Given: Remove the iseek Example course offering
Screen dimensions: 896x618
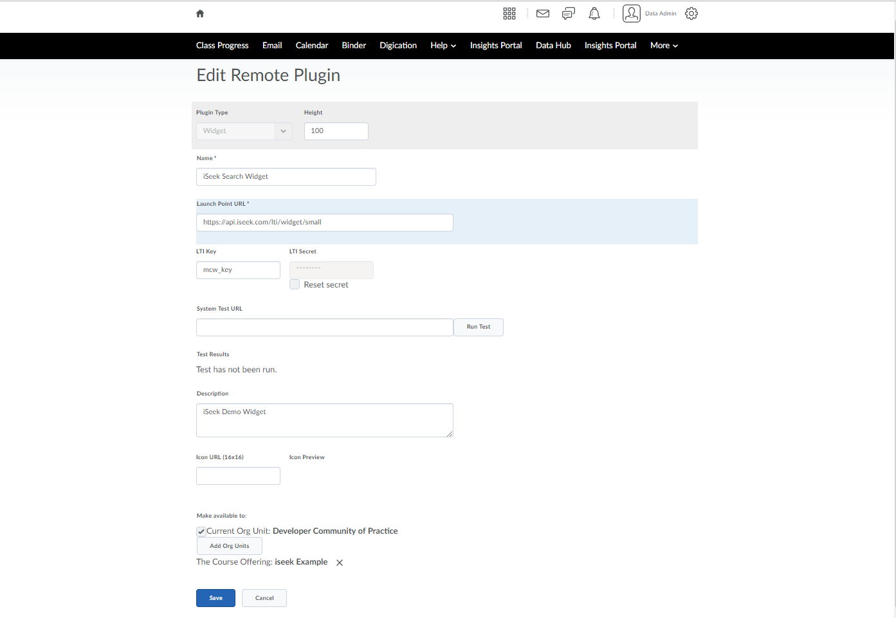Looking at the screenshot, I should pos(340,563).
